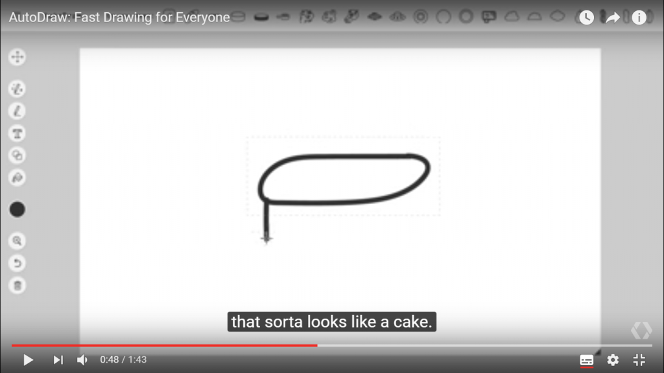Pick the concentric circles suggestion

pyautogui.click(x=420, y=17)
